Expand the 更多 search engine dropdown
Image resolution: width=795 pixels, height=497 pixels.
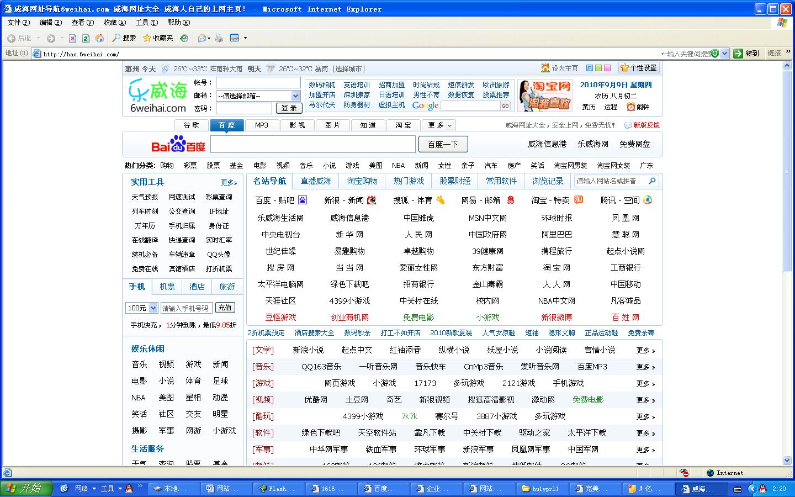tap(441, 125)
